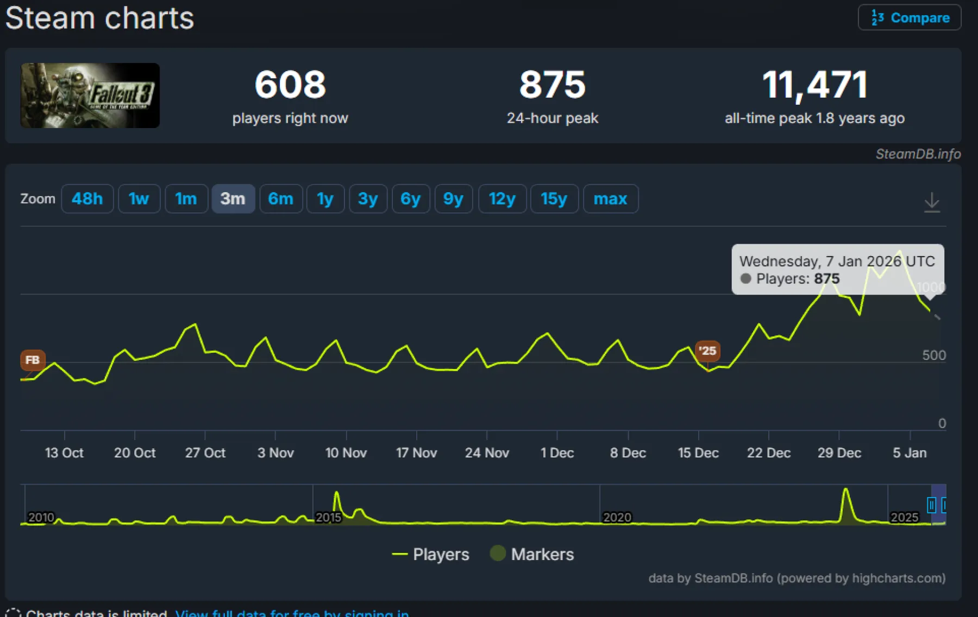Activate the 48h zoom preset
Image resolution: width=978 pixels, height=617 pixels.
click(87, 199)
